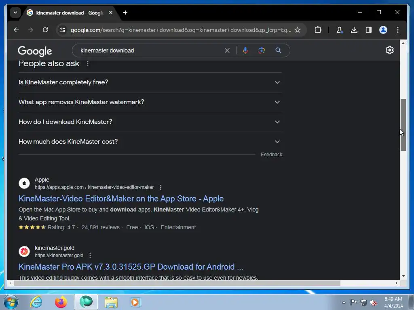Click horizontal scroll right arrow
The image size is (414, 310).
click(396, 283)
